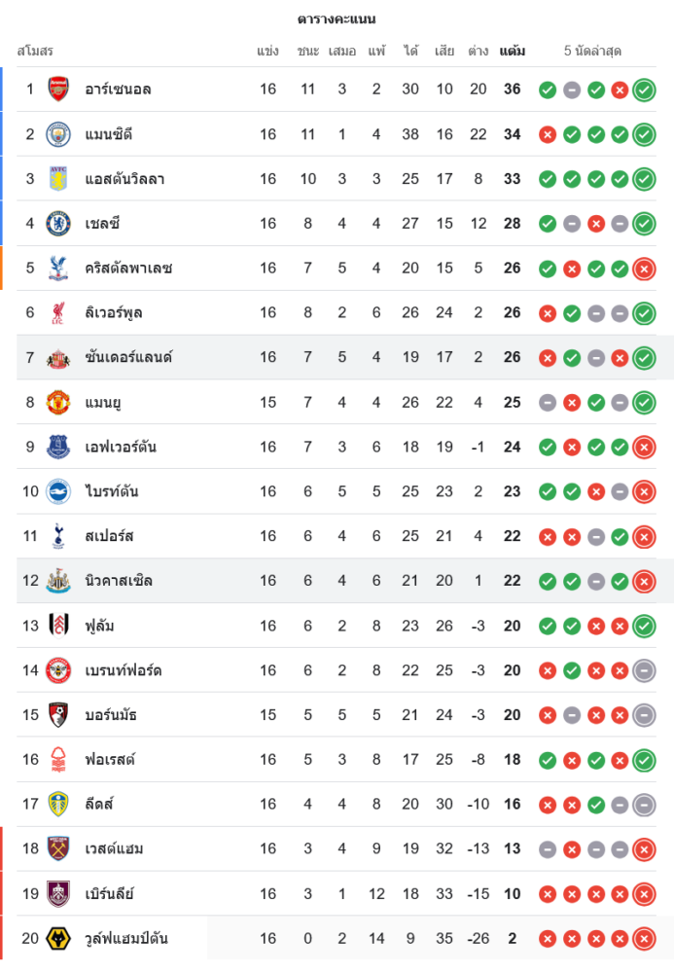Click the Wolves club crest icon
This screenshot has width=674, height=973.
pyautogui.click(x=58, y=939)
